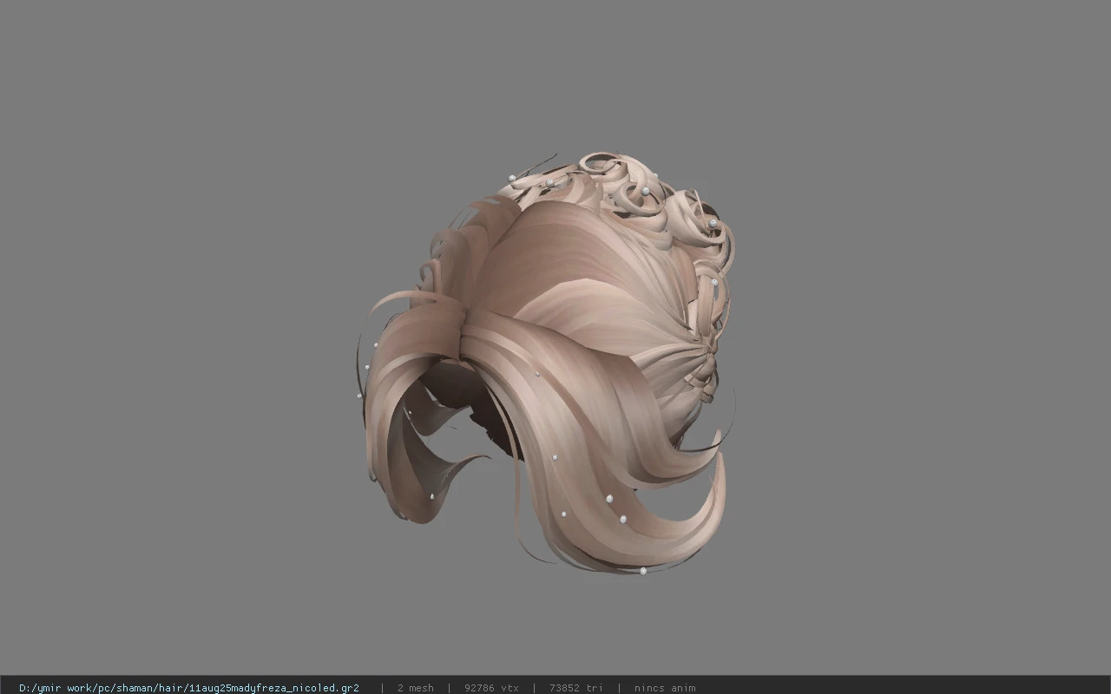Click the '2 mesh' status entry
Screen dimensions: 1111x694
pos(415,688)
